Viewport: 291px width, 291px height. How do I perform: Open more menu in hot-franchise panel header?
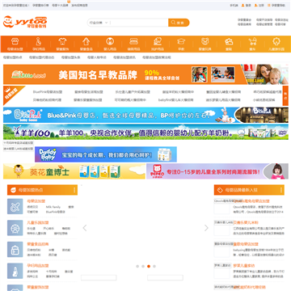point(74,190)
